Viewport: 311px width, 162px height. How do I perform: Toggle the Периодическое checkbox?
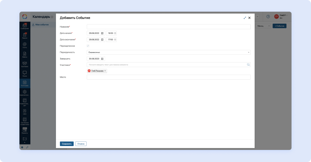click(88, 46)
